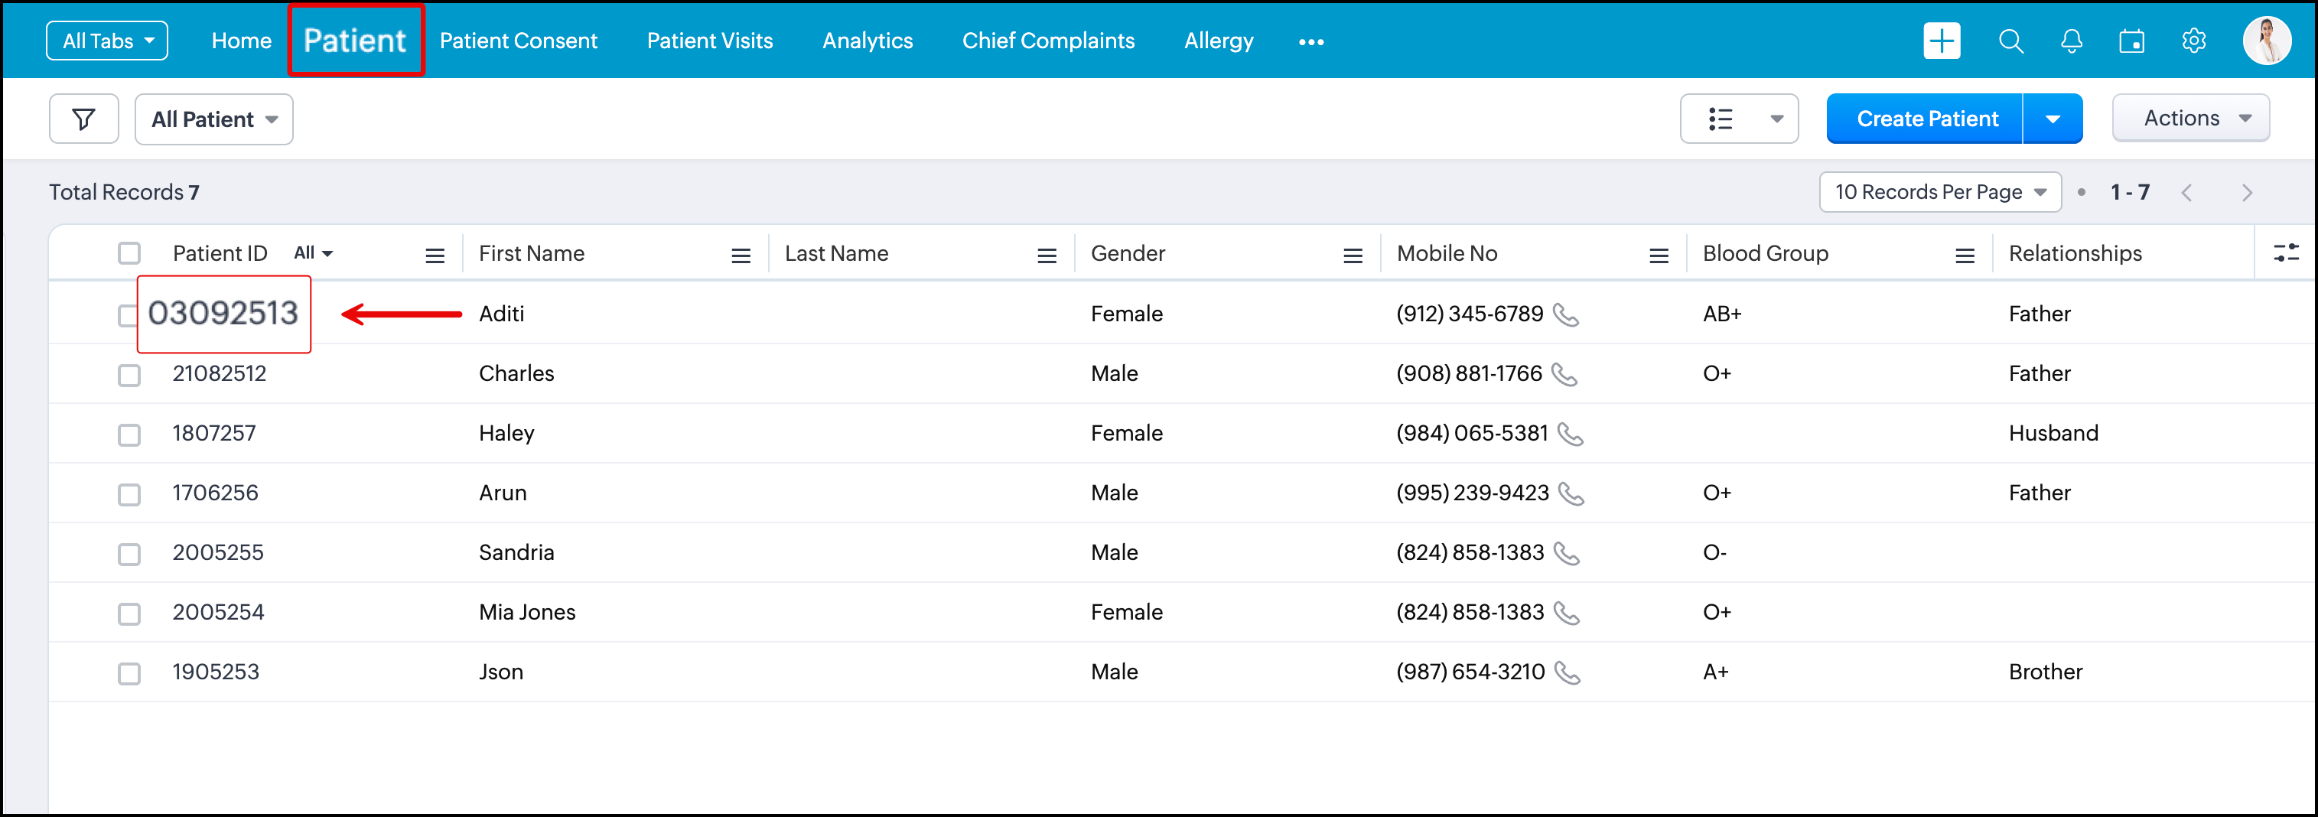Click phone icon next to Aditi's number
Image resolution: width=2318 pixels, height=817 pixels.
[x=1566, y=315]
